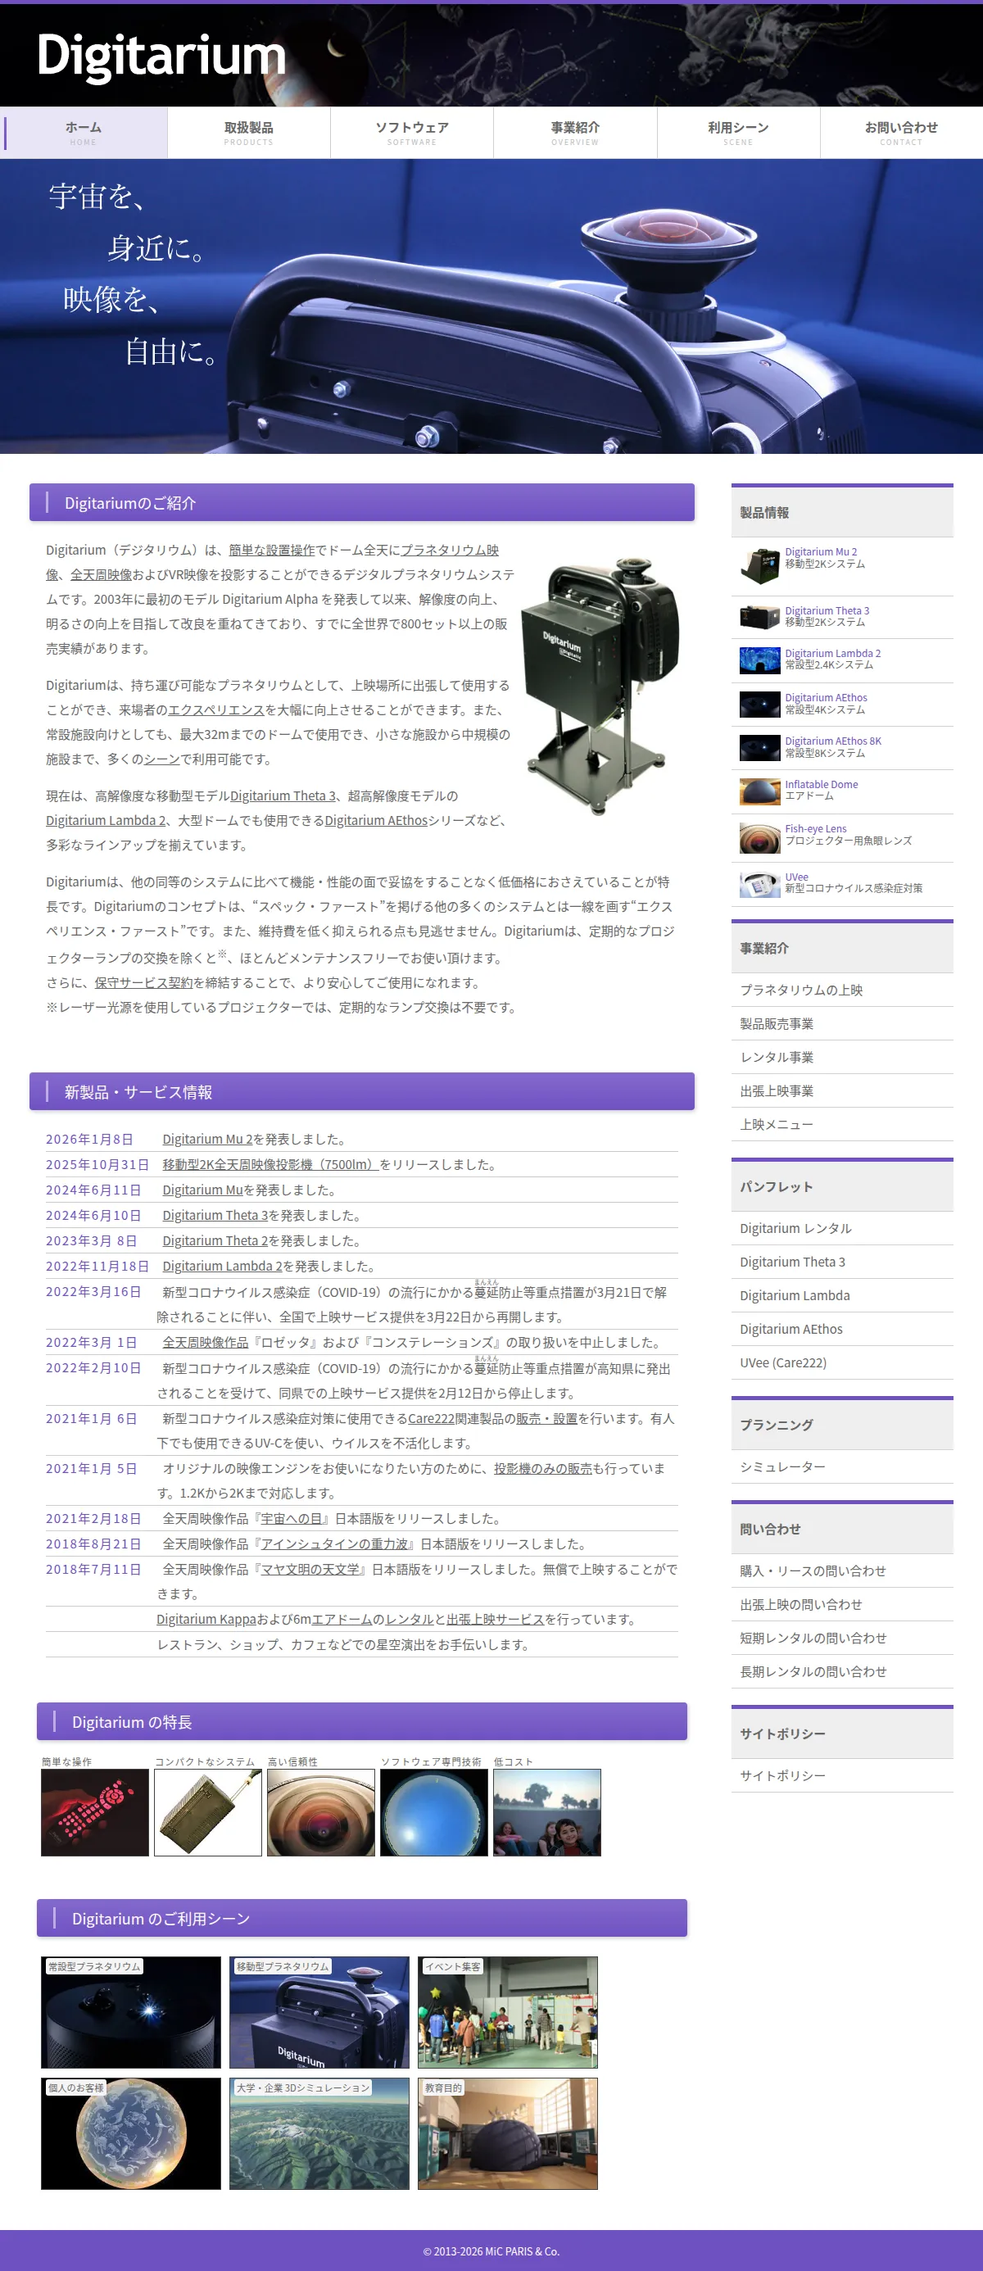Click the イベント集客 scene thumbnail

pos(508,2013)
